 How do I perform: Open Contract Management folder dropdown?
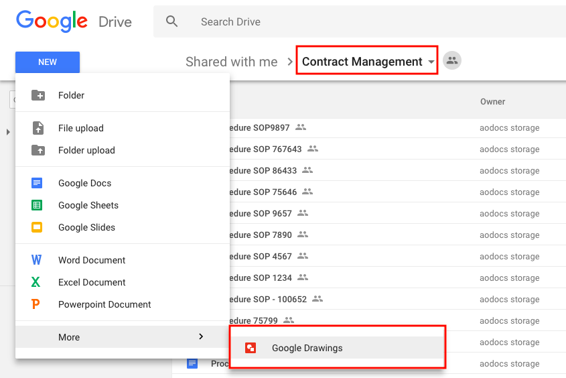[368, 62]
